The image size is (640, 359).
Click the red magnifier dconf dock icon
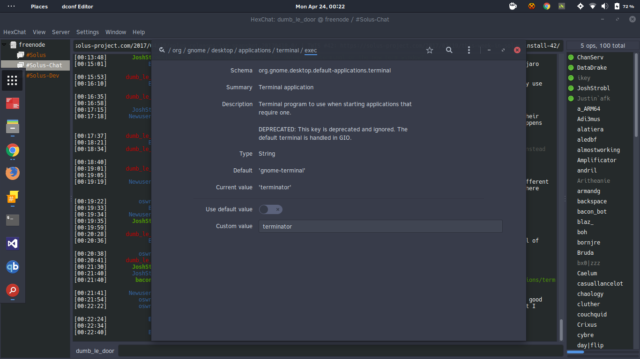(13, 290)
